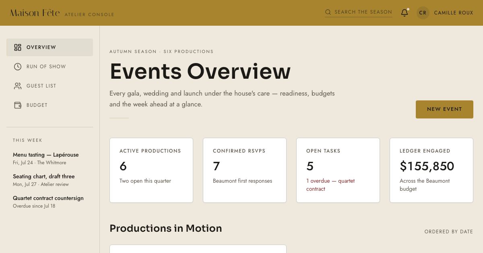
Task: Click 'Autumn Season · Six Productions' text
Action: click(x=161, y=51)
